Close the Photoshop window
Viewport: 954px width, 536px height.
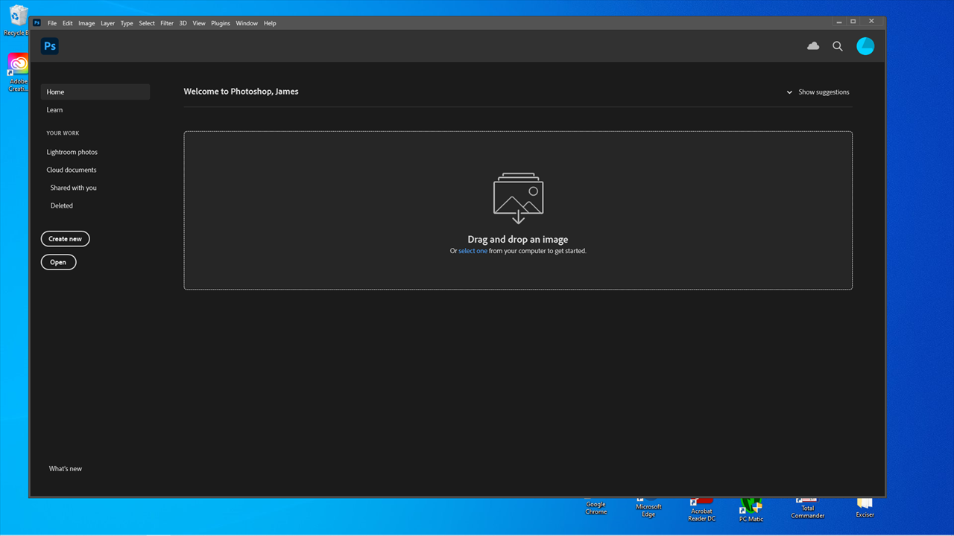point(871,22)
